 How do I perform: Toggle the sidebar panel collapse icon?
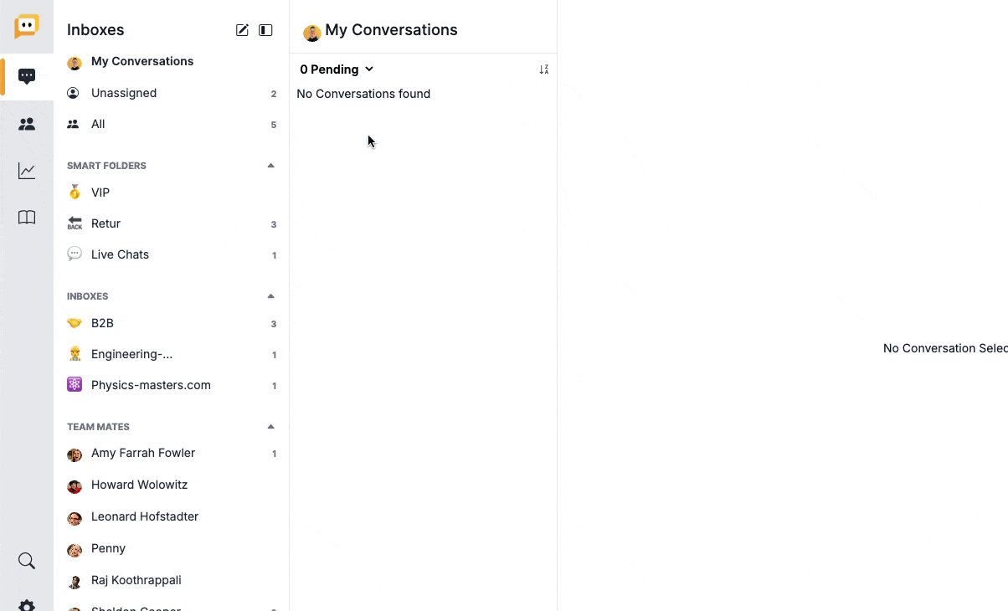[x=265, y=30]
